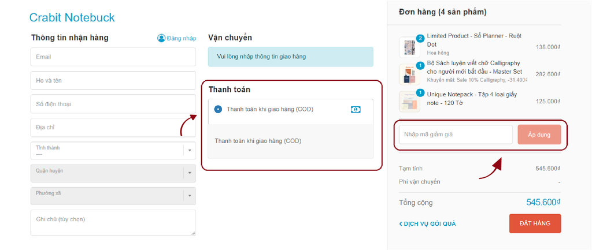Screen dimensions: 592x250
Task: Place the order with ĐẶT HÀNG button
Action: point(535,223)
